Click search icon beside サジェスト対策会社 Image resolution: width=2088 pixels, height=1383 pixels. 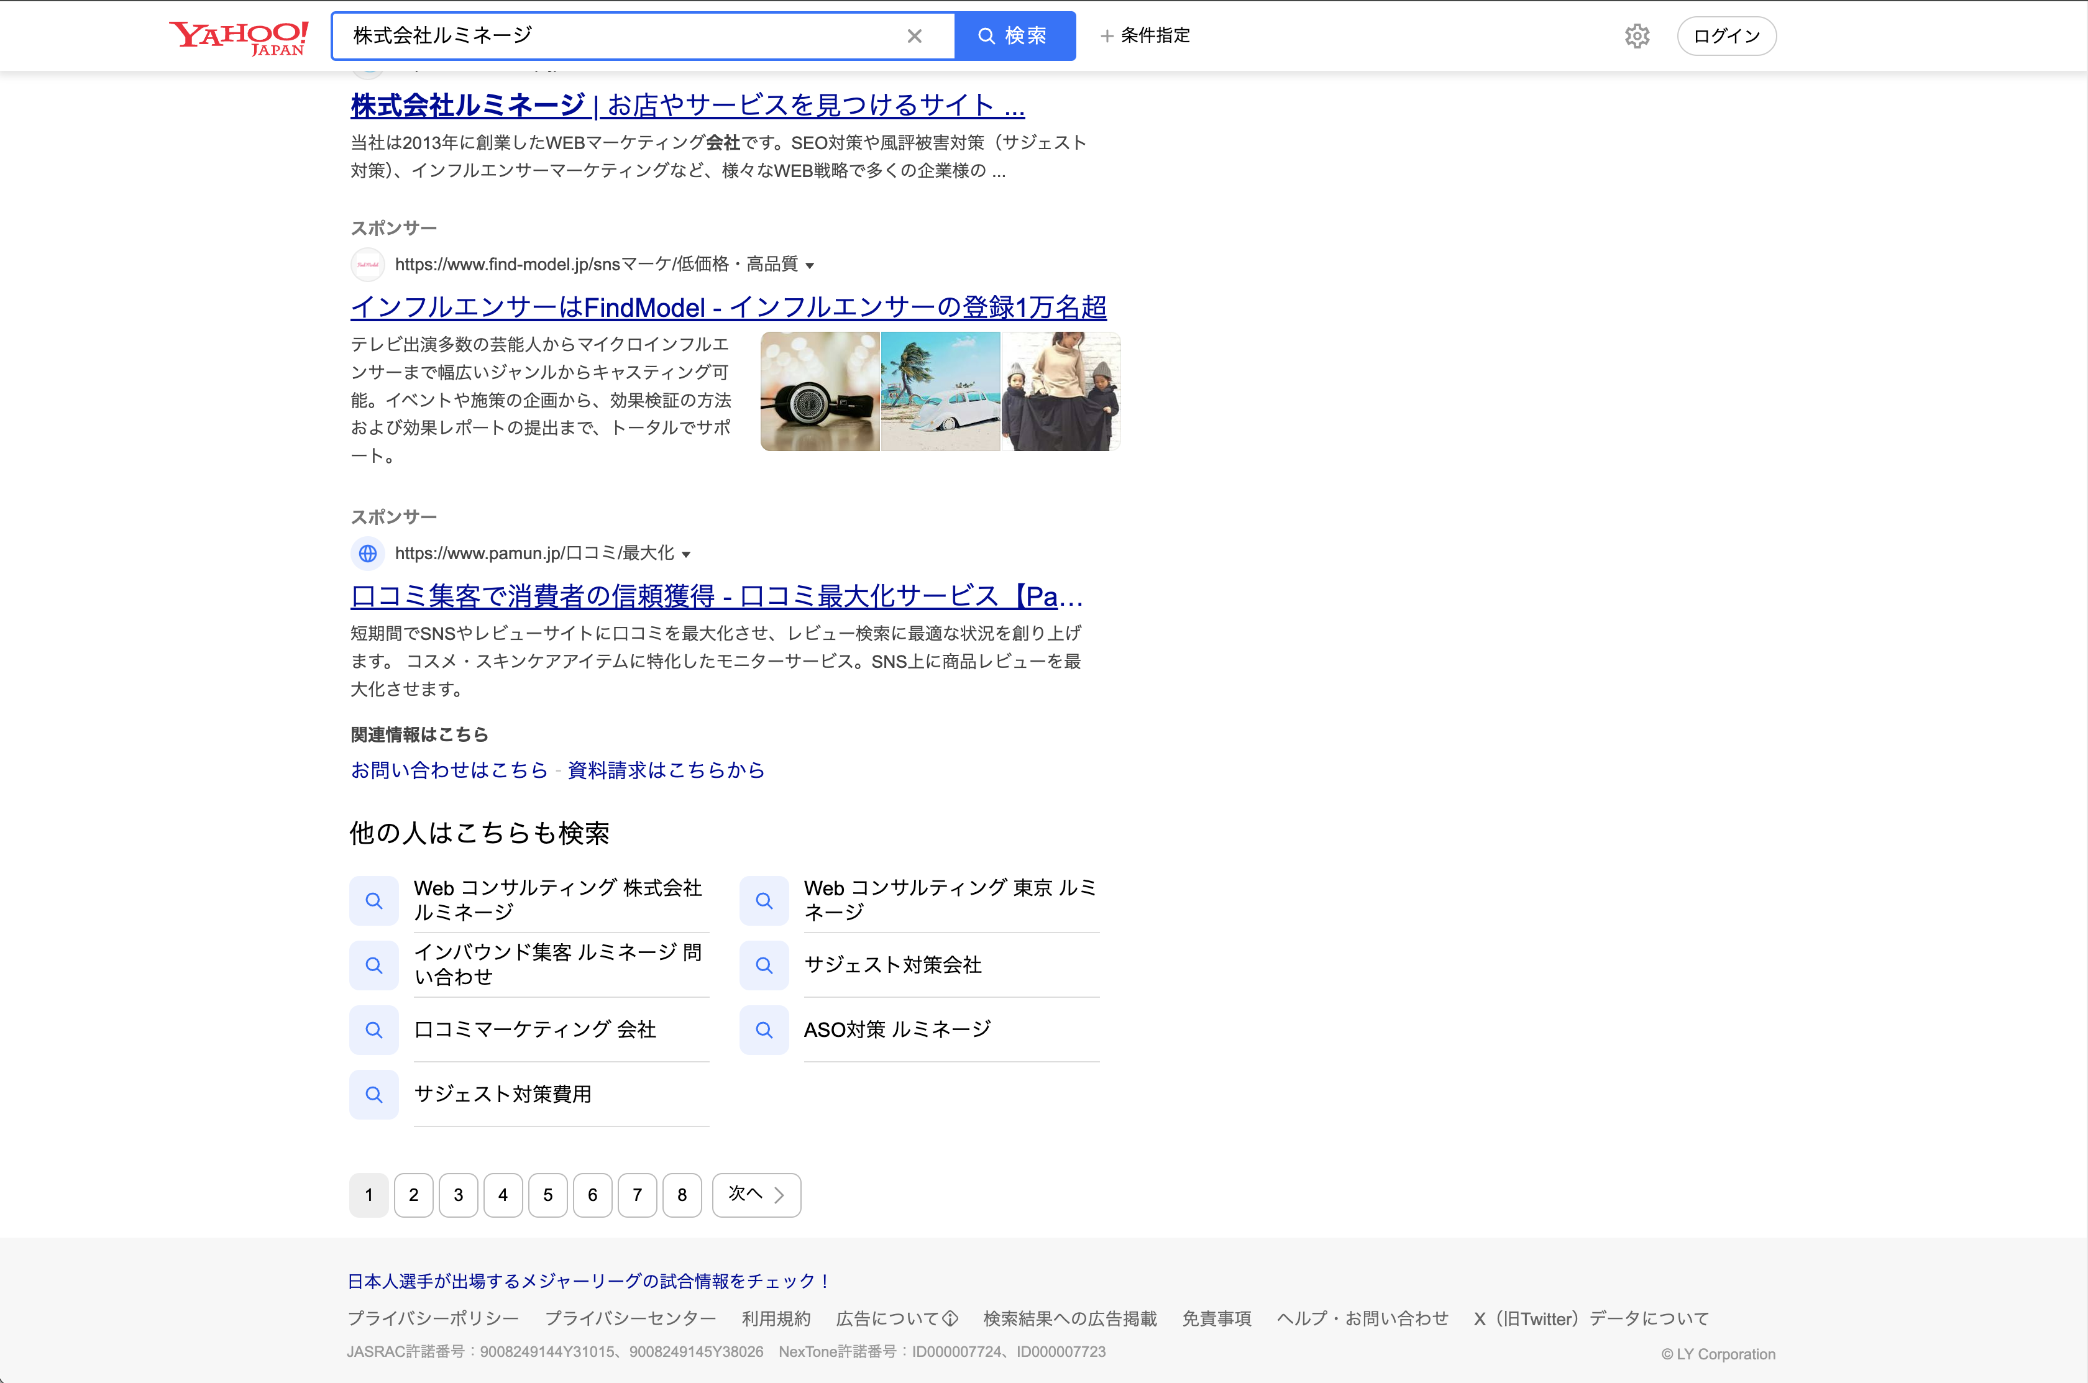(x=764, y=965)
